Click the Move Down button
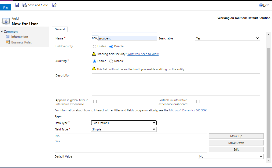Image resolution: width=272 pixels, height=168 pixels. click(x=236, y=143)
